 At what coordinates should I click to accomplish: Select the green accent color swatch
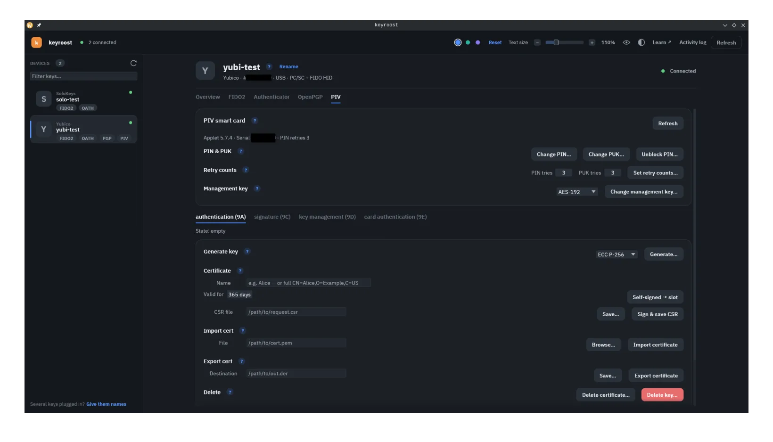click(468, 42)
